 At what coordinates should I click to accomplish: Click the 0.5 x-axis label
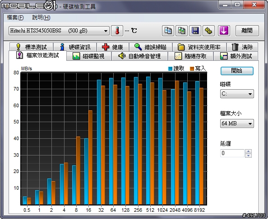27,210
